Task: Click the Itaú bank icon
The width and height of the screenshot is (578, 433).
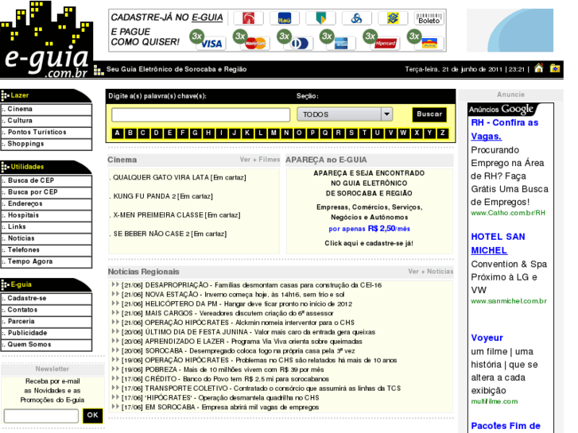Action: [284, 18]
